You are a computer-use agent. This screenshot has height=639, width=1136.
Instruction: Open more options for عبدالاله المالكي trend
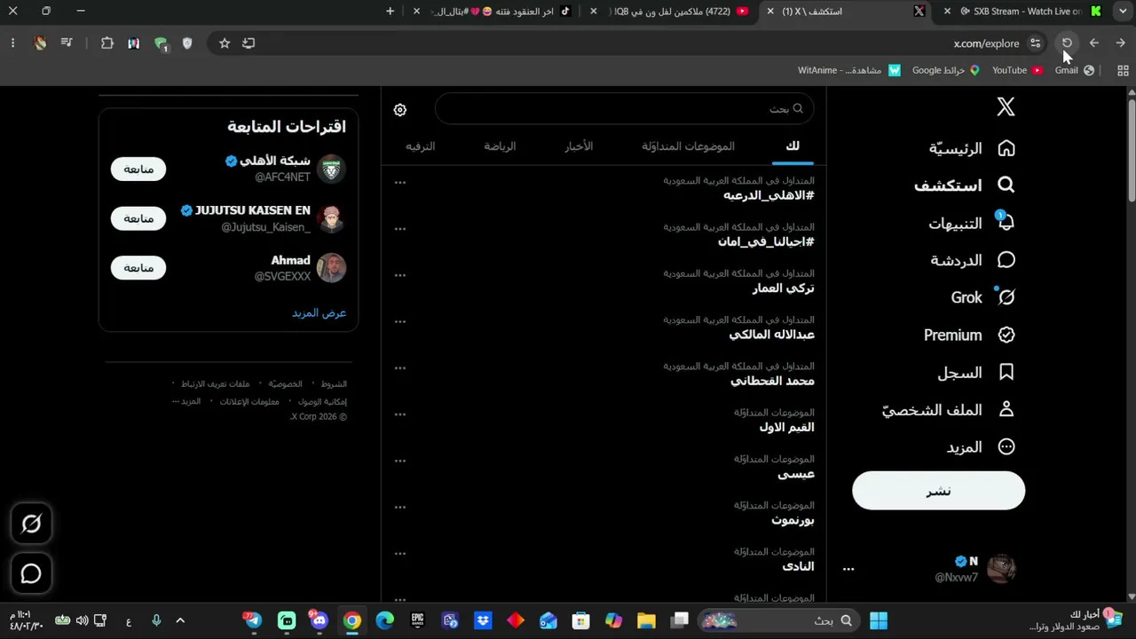point(400,321)
